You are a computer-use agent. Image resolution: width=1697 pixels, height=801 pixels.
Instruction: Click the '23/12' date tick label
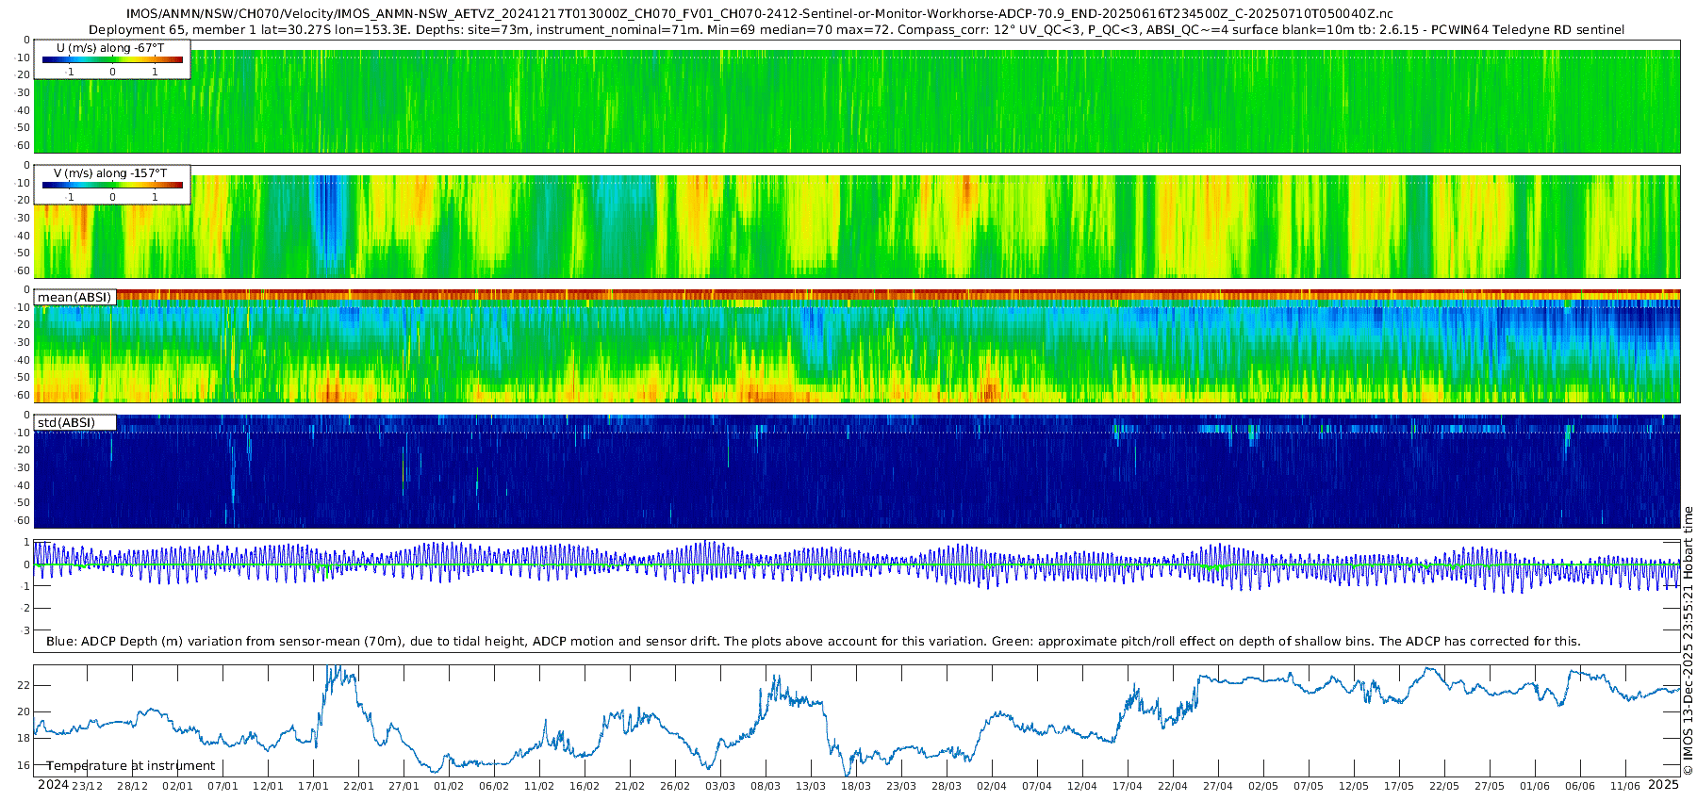(x=88, y=786)
